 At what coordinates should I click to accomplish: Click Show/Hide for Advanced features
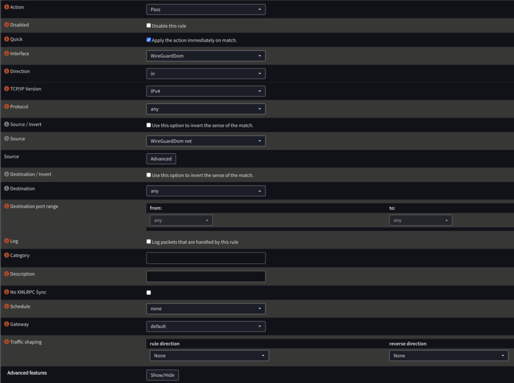click(x=162, y=375)
